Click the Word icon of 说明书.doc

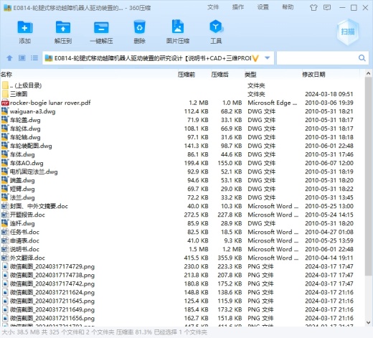click(5, 249)
